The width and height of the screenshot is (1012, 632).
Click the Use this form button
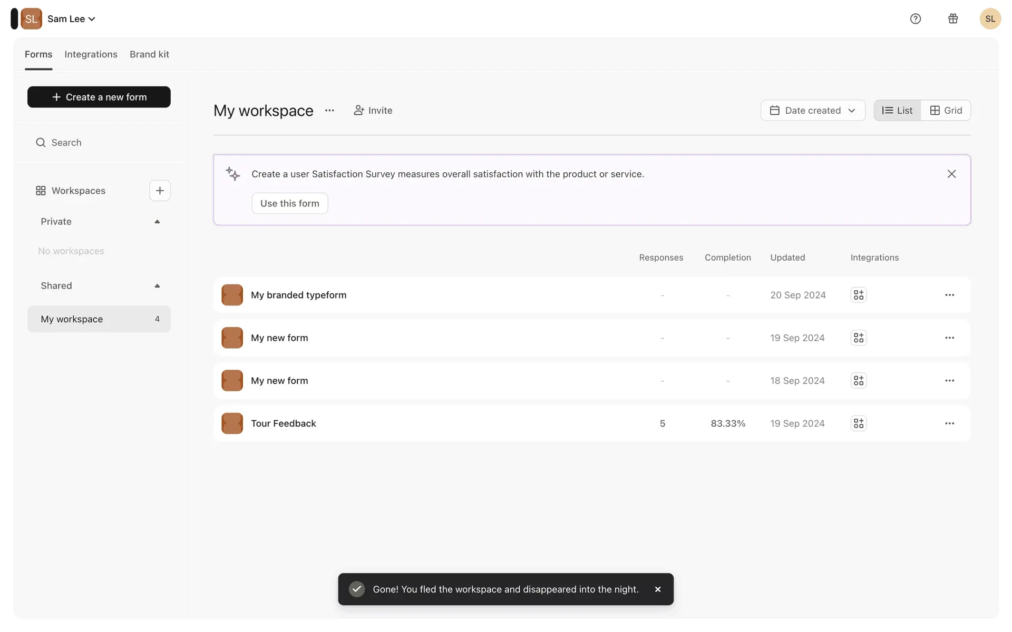tap(289, 203)
